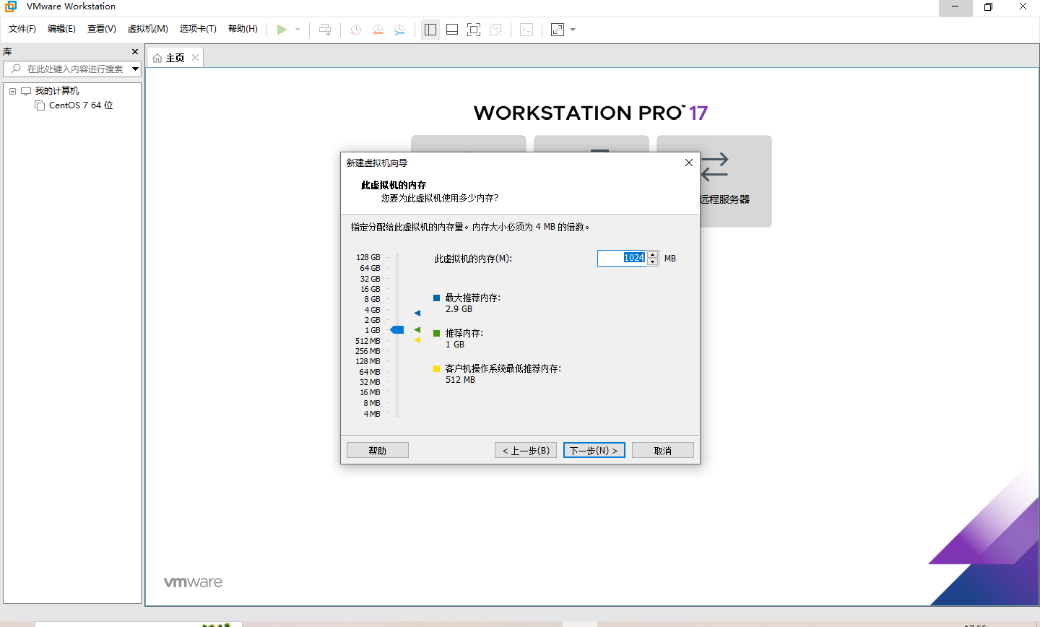Click the 取消 button

pos(663,450)
